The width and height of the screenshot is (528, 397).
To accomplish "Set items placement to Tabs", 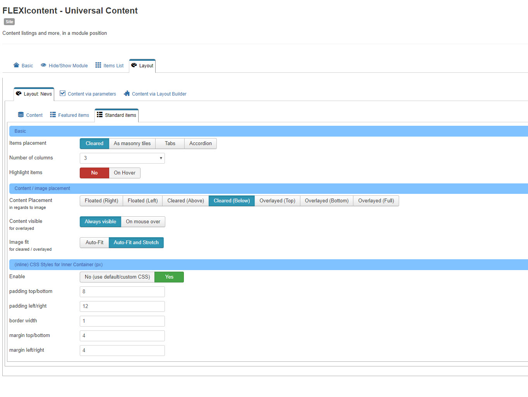I will 170,144.
